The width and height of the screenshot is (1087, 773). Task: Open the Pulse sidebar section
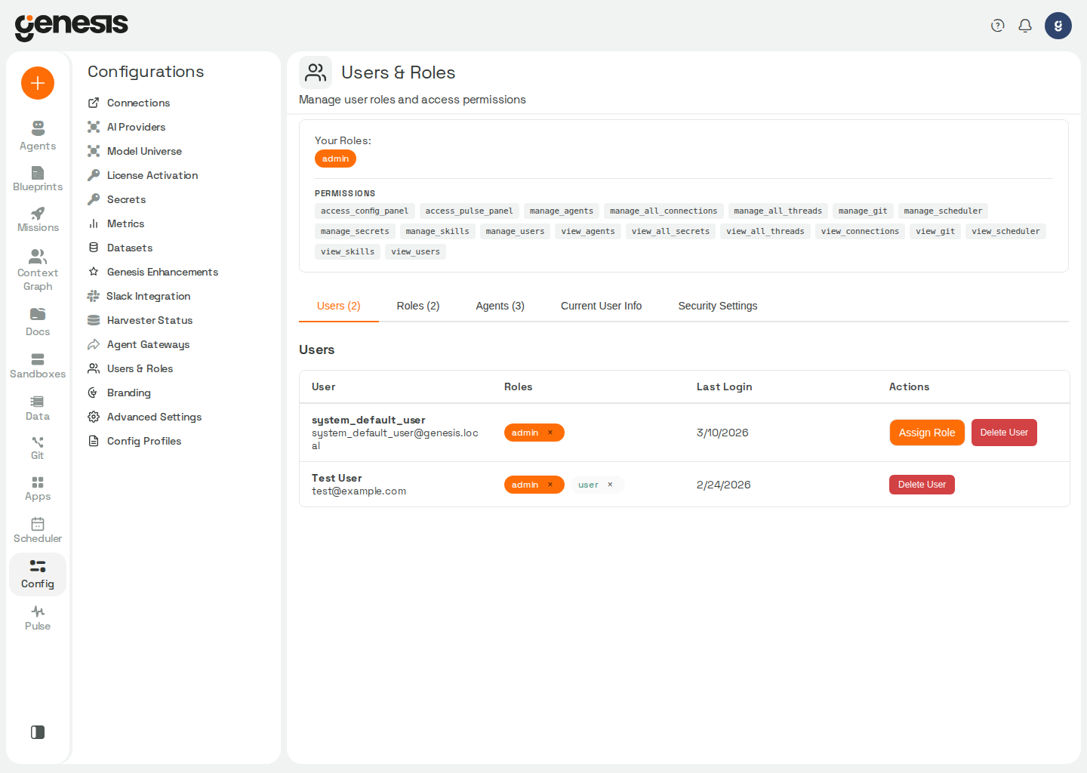click(38, 617)
